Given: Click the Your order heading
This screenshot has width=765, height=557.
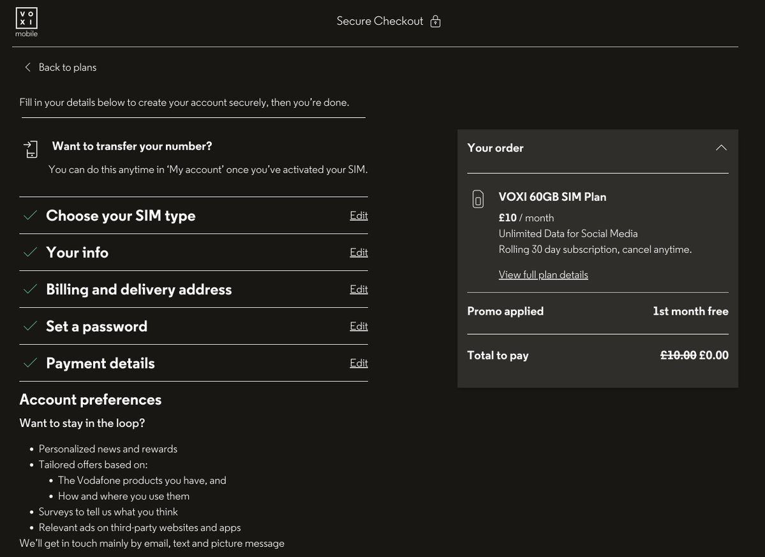Looking at the screenshot, I should 495,148.
